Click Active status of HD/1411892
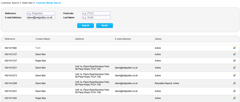 [158, 48]
